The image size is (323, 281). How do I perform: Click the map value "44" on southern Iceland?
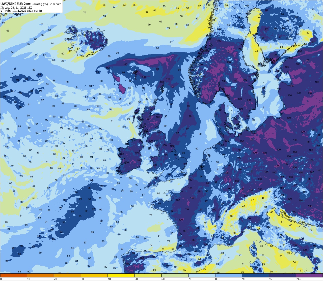tap(93, 52)
